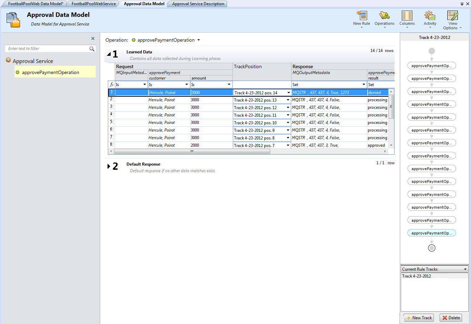Switch to FootballPoolWebService tab
The width and height of the screenshot is (471, 324).
coord(93,4)
